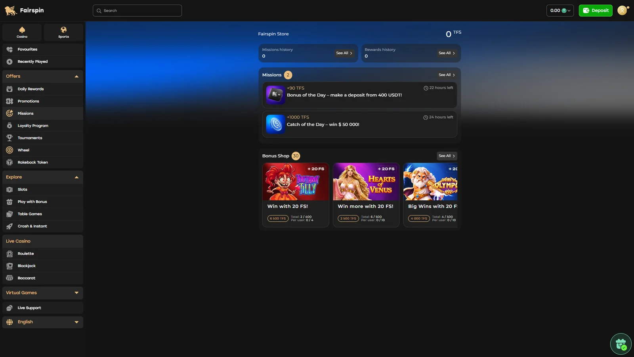Click the Crash & Instant rocket icon

point(10,226)
